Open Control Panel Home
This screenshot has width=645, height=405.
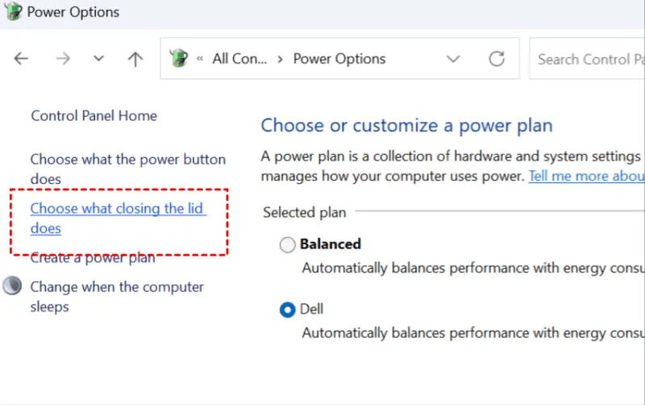[x=94, y=115]
